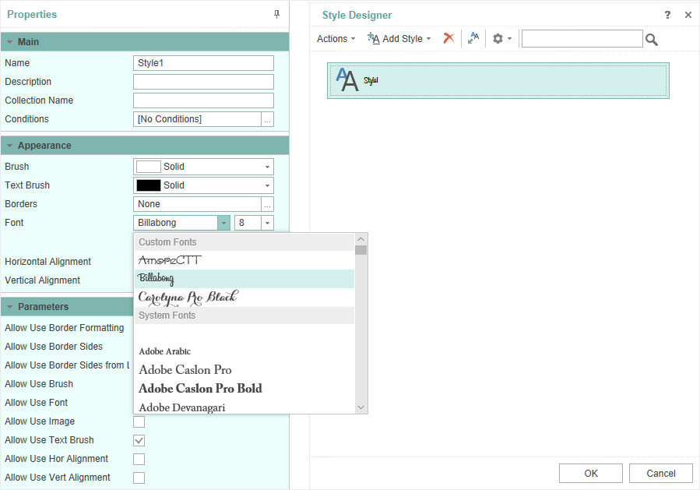Click the pin icon on Properties panel

point(276,14)
